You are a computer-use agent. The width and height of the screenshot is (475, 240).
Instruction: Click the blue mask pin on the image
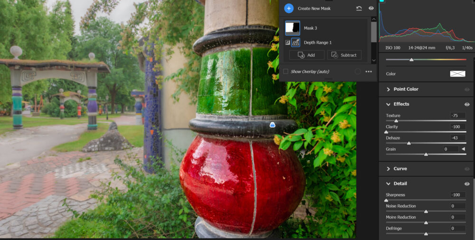[x=273, y=125]
